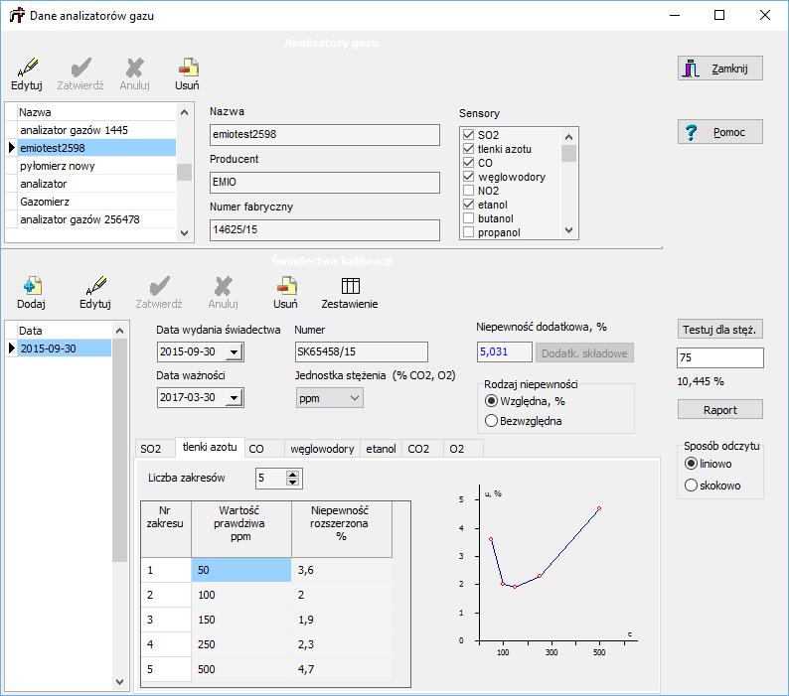Select pyłomierz nowy in list
Image resolution: width=789 pixels, height=696 pixels.
click(96, 166)
